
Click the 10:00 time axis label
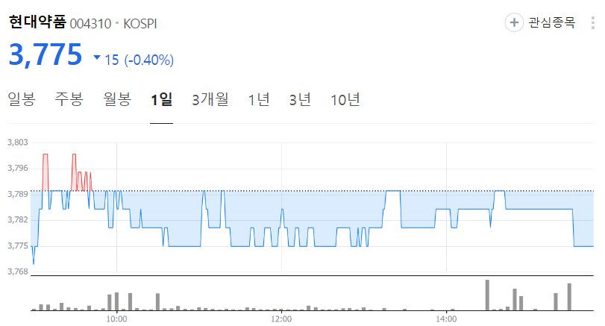click(116, 319)
